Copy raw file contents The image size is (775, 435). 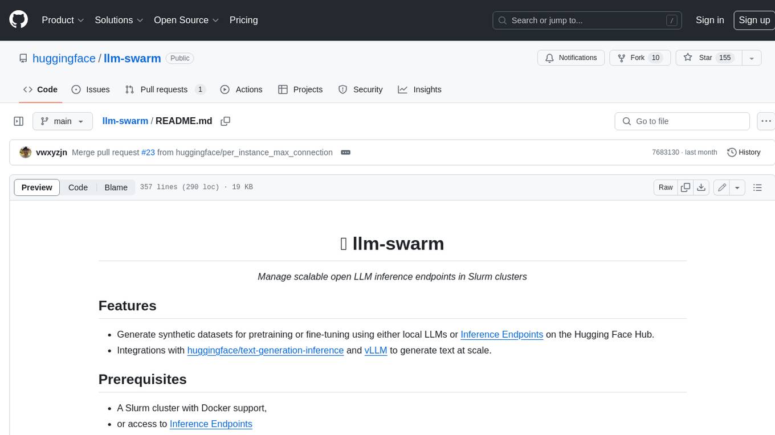686,187
